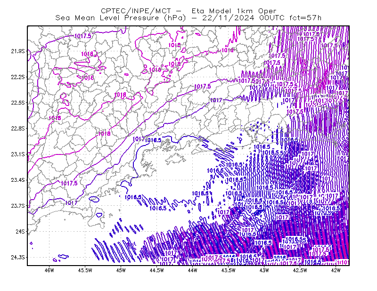Click the 23.1S latitude axis label

point(18,154)
